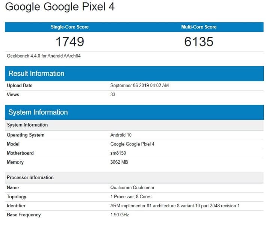
Task: Click the single-core score value 1749
Action: (70, 41)
